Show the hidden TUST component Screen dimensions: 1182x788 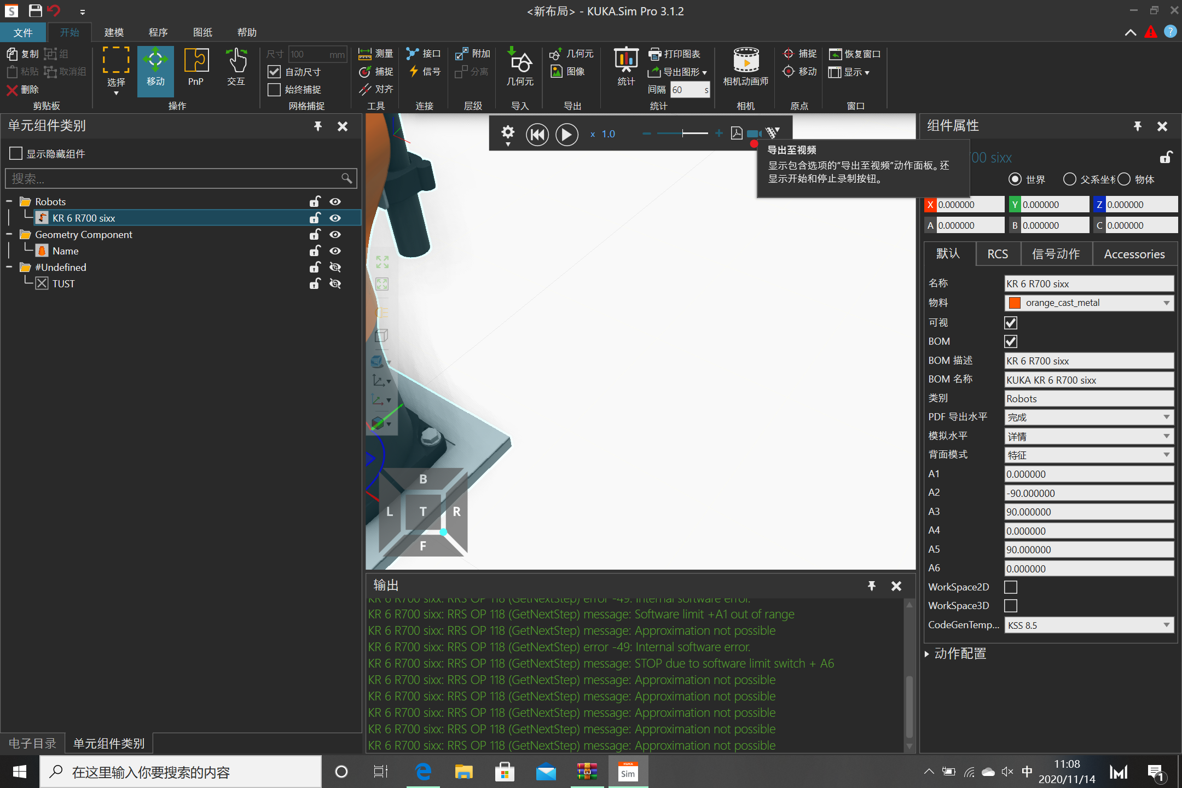tap(335, 283)
